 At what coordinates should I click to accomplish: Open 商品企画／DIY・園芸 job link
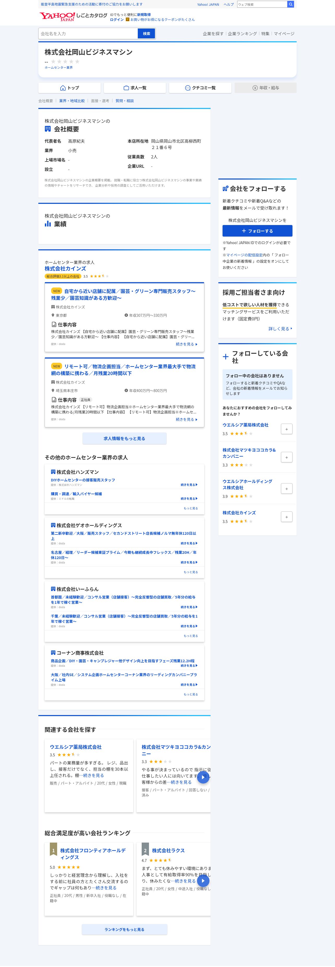[x=123, y=661]
